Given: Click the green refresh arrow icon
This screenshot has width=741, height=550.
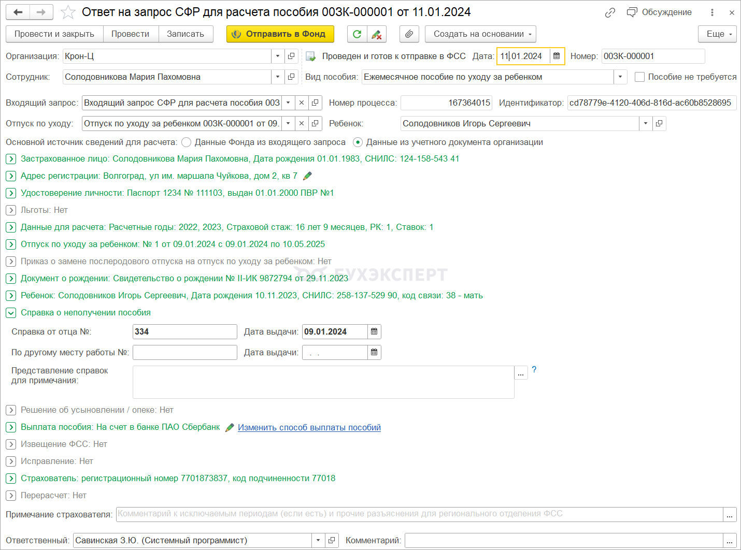Looking at the screenshot, I should (x=357, y=34).
